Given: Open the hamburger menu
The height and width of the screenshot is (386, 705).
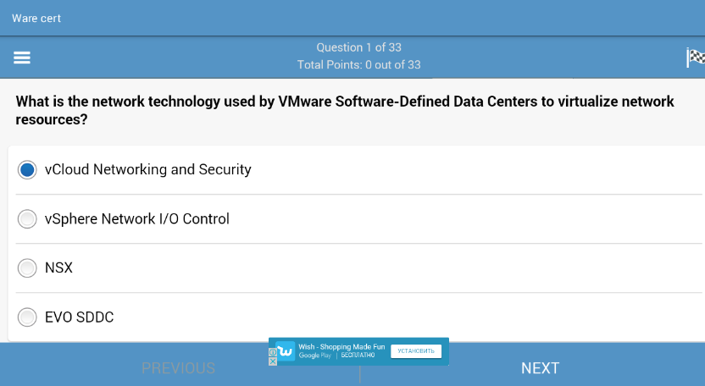Looking at the screenshot, I should [x=22, y=58].
